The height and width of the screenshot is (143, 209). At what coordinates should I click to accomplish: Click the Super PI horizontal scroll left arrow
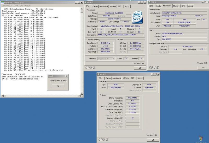pyautogui.click(x=2, y=96)
